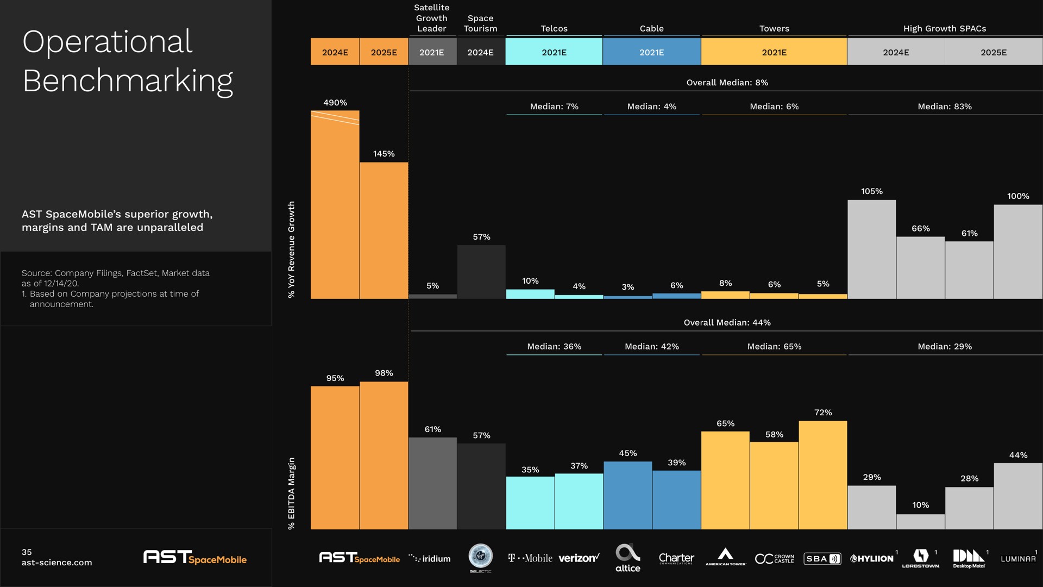The image size is (1043, 587).
Task: Click the Charter logo
Action: pos(676,558)
